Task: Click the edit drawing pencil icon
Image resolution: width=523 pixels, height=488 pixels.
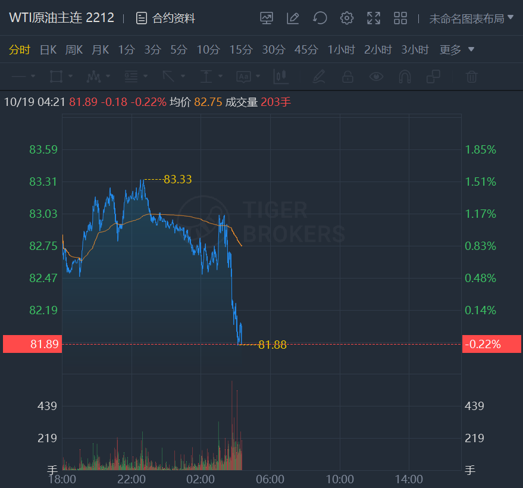Action: tap(293, 18)
